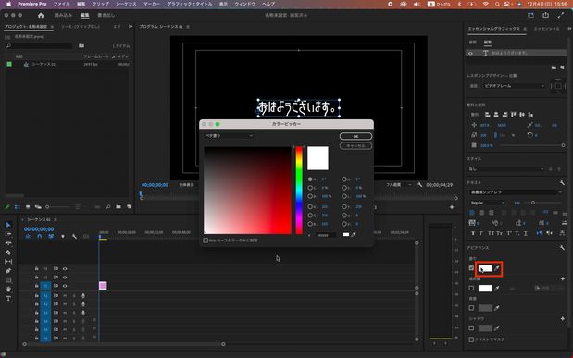Open the ウィンドウ menu
Viewport: 573px width, 358px height.
click(x=244, y=4)
